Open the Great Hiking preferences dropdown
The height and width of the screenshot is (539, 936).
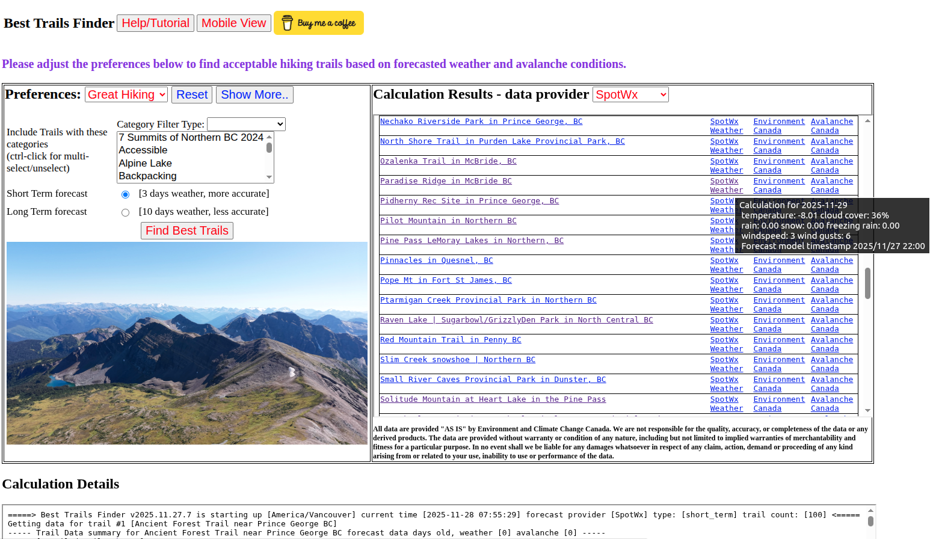click(x=126, y=94)
